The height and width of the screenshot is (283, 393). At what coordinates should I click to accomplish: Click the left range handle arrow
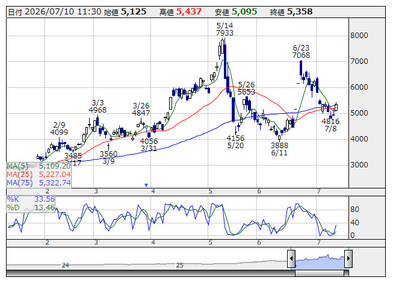click(291, 258)
